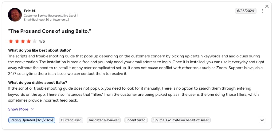Click the third orange rating star

tap(23, 41)
